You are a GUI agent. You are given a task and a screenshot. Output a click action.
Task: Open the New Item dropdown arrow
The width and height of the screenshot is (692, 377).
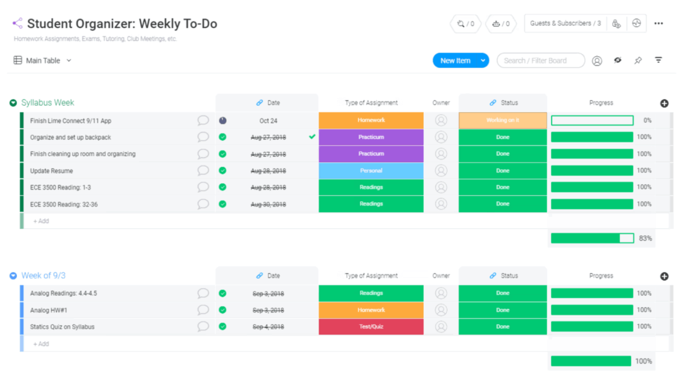click(483, 61)
